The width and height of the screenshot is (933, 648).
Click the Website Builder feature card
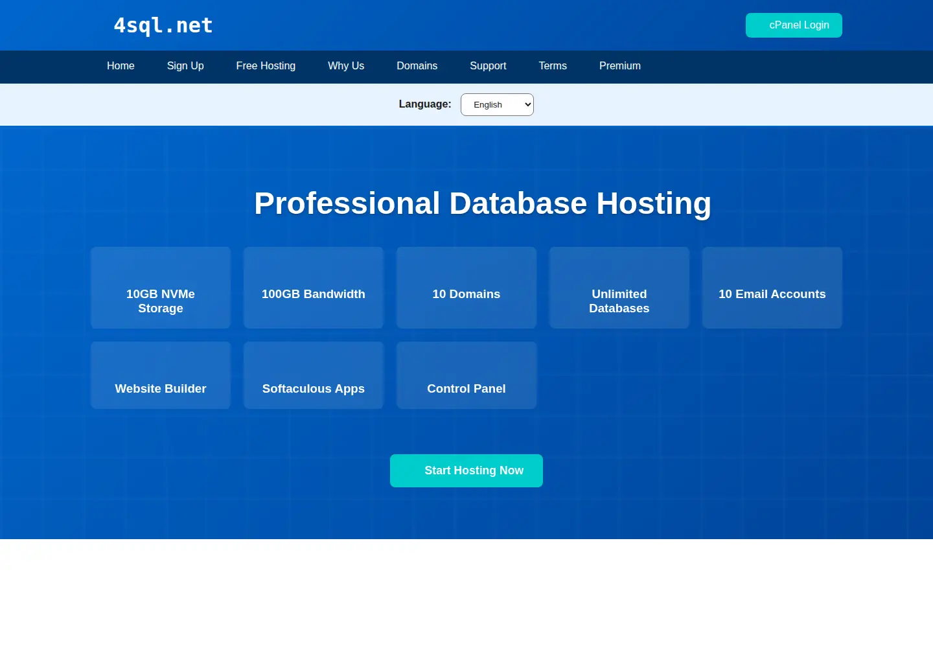[161, 375]
